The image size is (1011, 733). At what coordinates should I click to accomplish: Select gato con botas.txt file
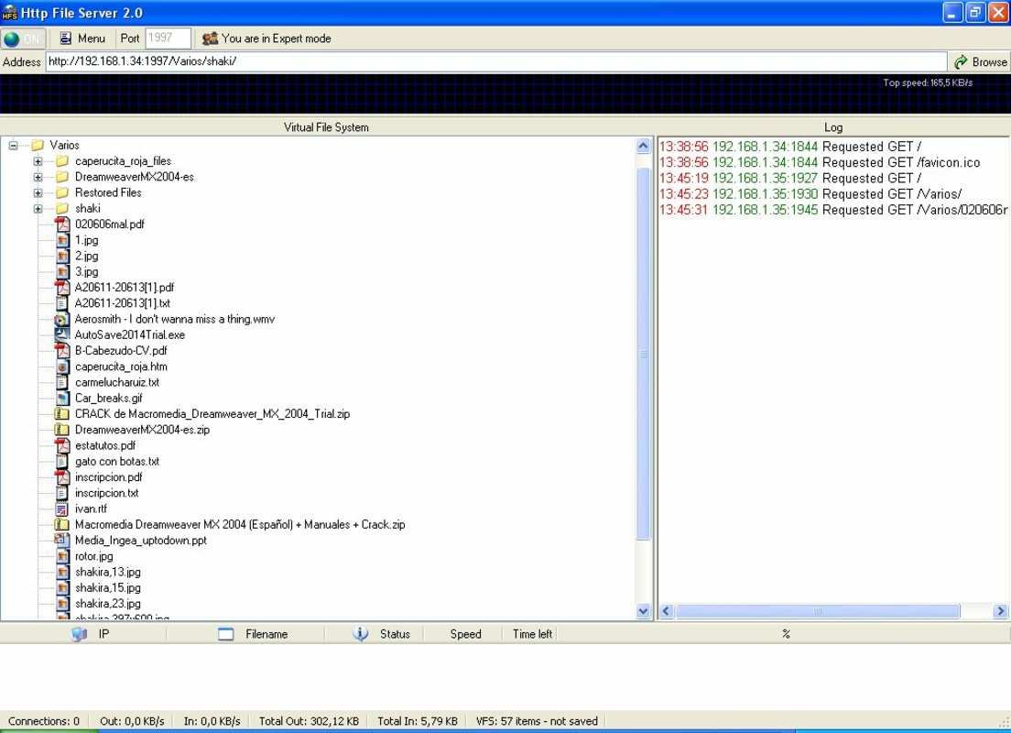(x=116, y=462)
